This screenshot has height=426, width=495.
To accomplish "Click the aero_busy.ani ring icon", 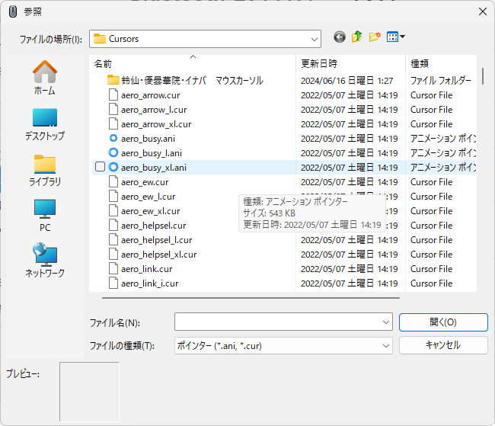I will 113,139.
